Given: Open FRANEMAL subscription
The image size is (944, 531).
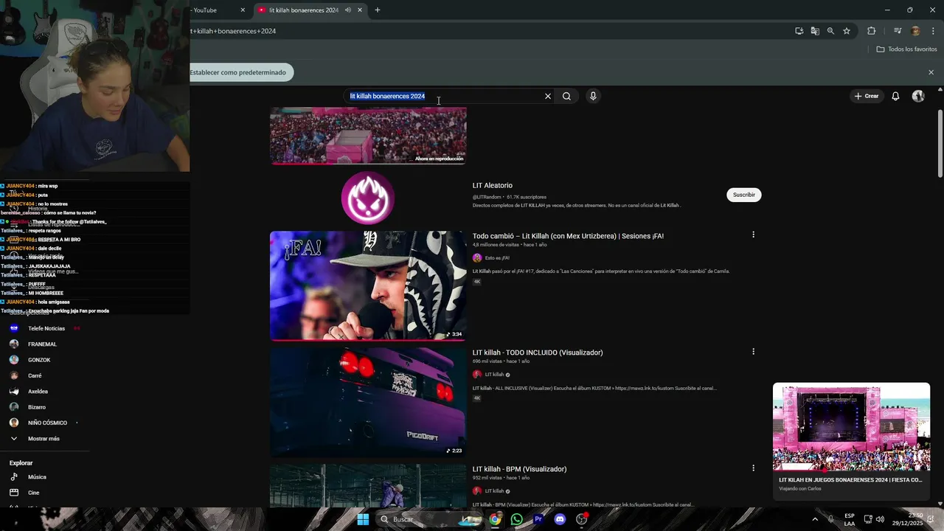Looking at the screenshot, I should point(42,344).
